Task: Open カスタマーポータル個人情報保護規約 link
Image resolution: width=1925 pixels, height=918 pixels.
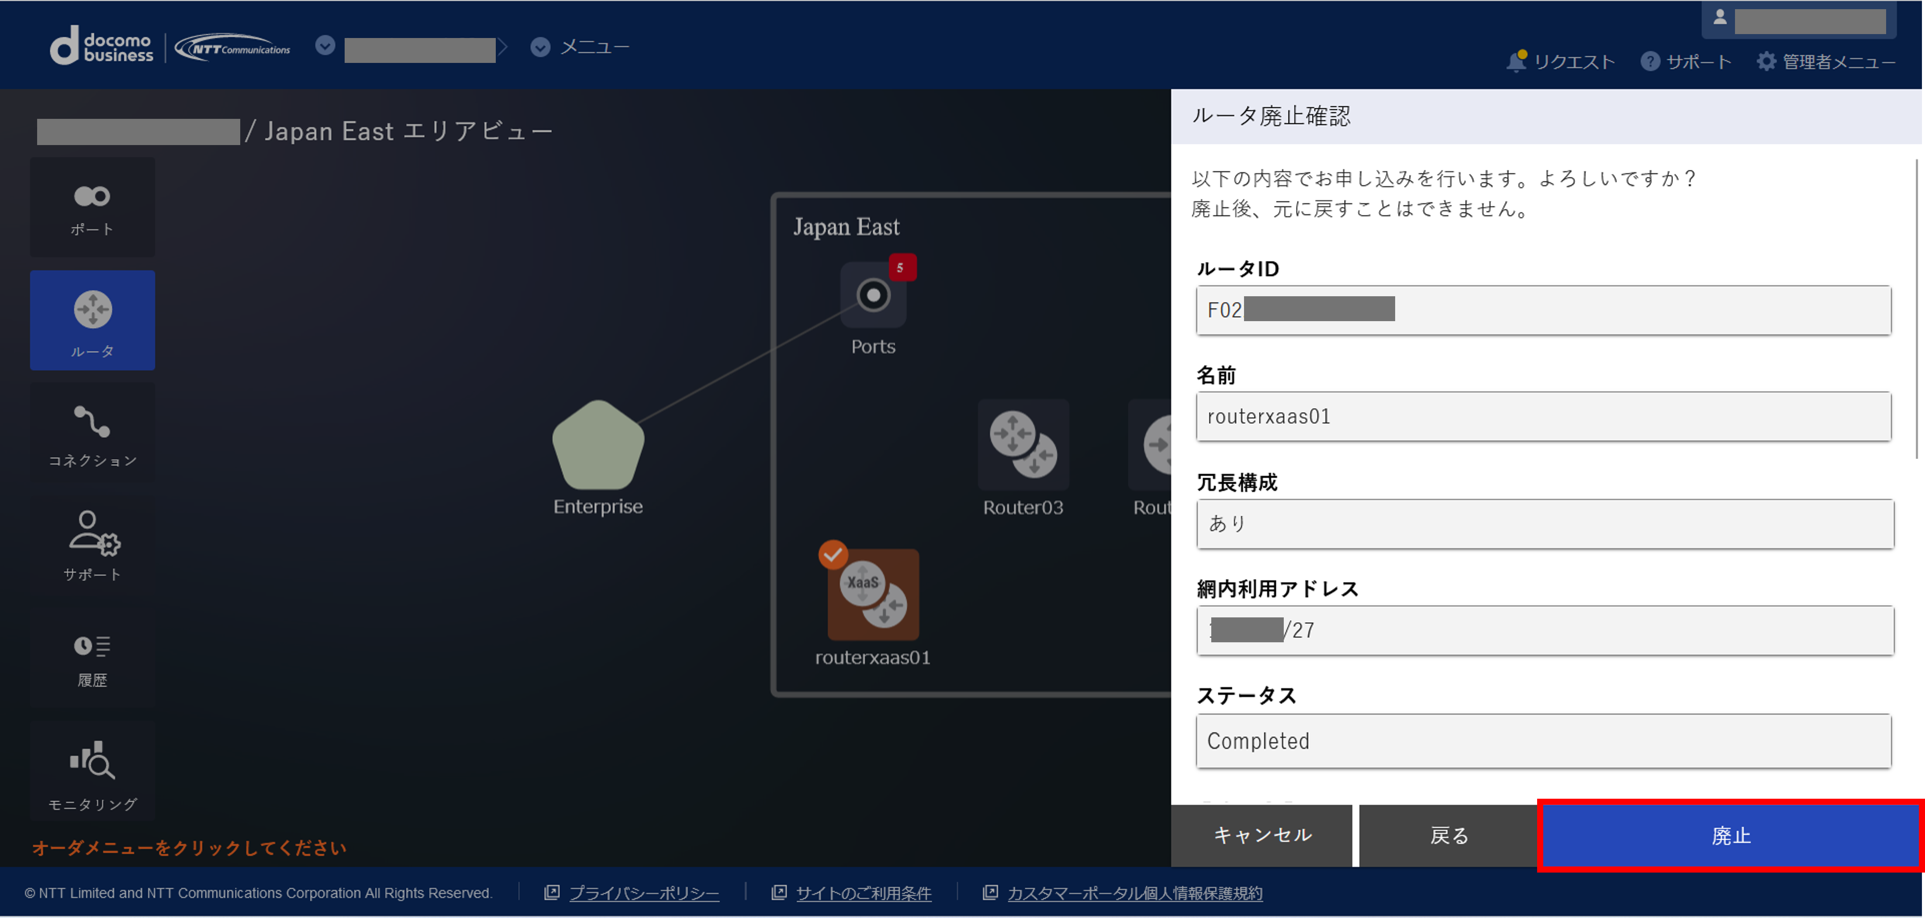Action: pos(1134,893)
